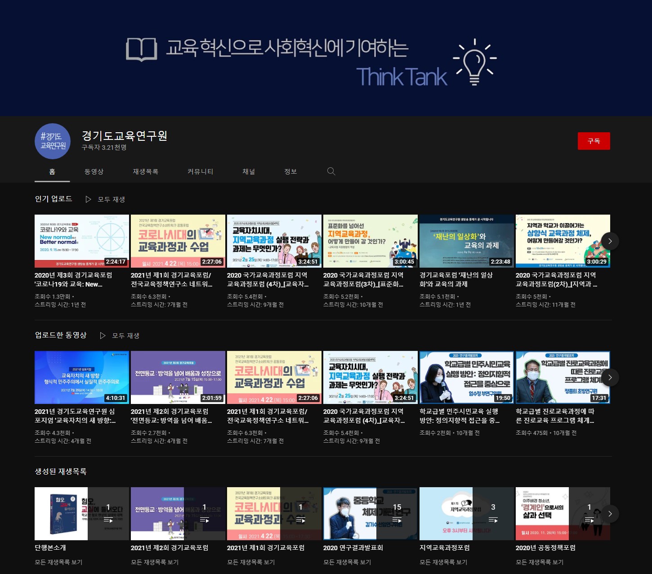Open title 경기교육포럼 '재난의 일상화'와 교육의 과제
Viewport: 652px width, 574px height.
(456, 280)
